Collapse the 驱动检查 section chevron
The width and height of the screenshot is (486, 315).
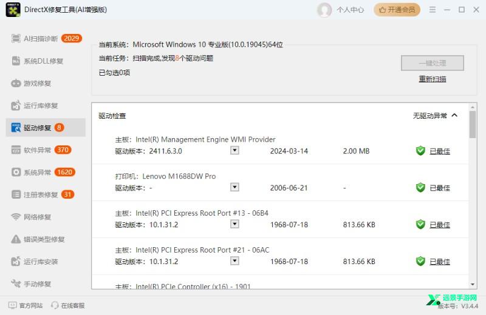pyautogui.click(x=454, y=115)
